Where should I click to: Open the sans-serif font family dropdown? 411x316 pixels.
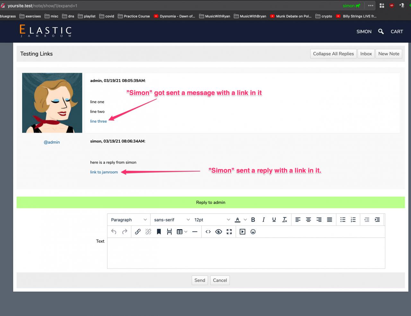pyautogui.click(x=172, y=220)
